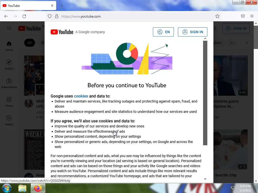Open Subscriptions in YouTube sidebar
This screenshot has width=258, height=193.
[9, 83]
